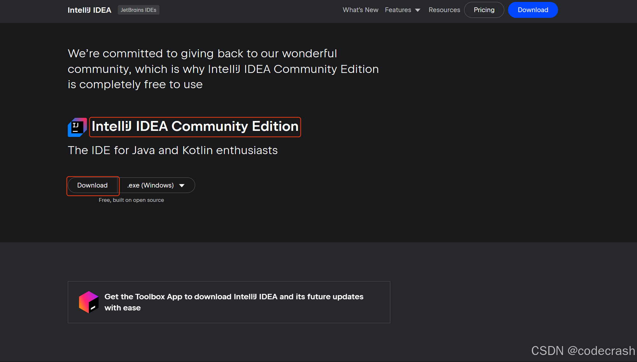Click the Toolbox App cube icon
This screenshot has width=637, height=362.
(x=89, y=302)
